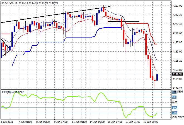Click price scale label 4183.00
The width and height of the screenshot is (184, 125).
[x=177, y=52]
